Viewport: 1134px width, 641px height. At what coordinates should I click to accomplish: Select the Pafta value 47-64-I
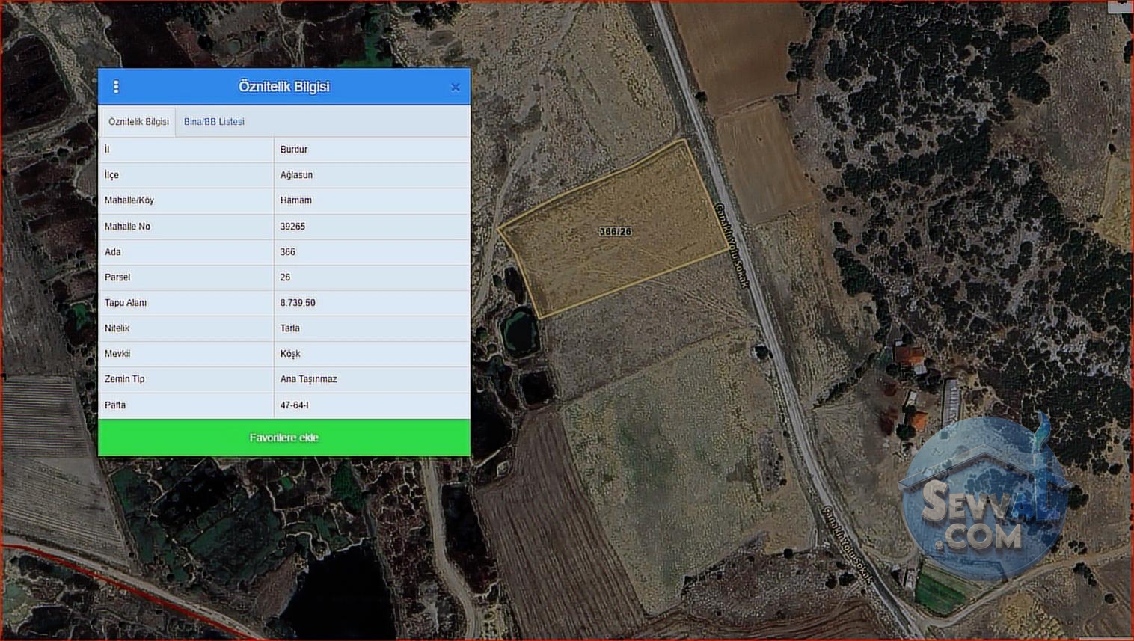coord(295,405)
